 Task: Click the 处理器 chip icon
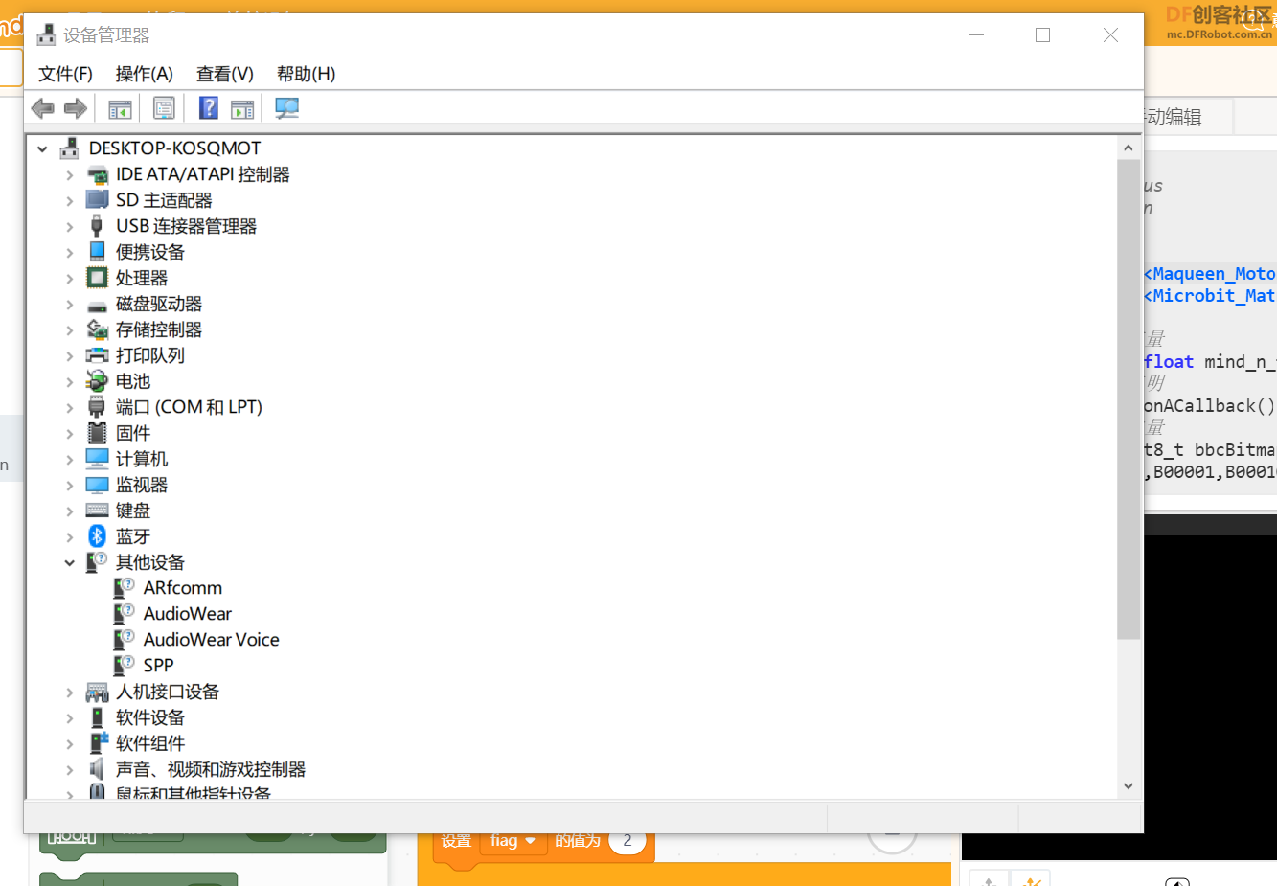pos(97,278)
